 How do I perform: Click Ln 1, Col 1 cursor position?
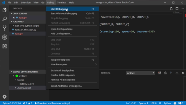pyautogui.click(x=131, y=103)
